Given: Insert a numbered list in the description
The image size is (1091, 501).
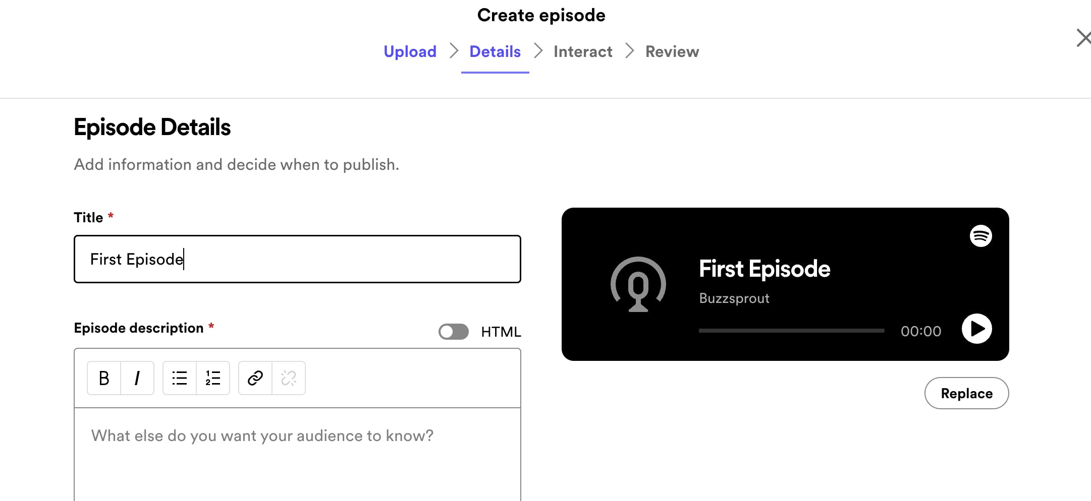Looking at the screenshot, I should click(x=212, y=378).
